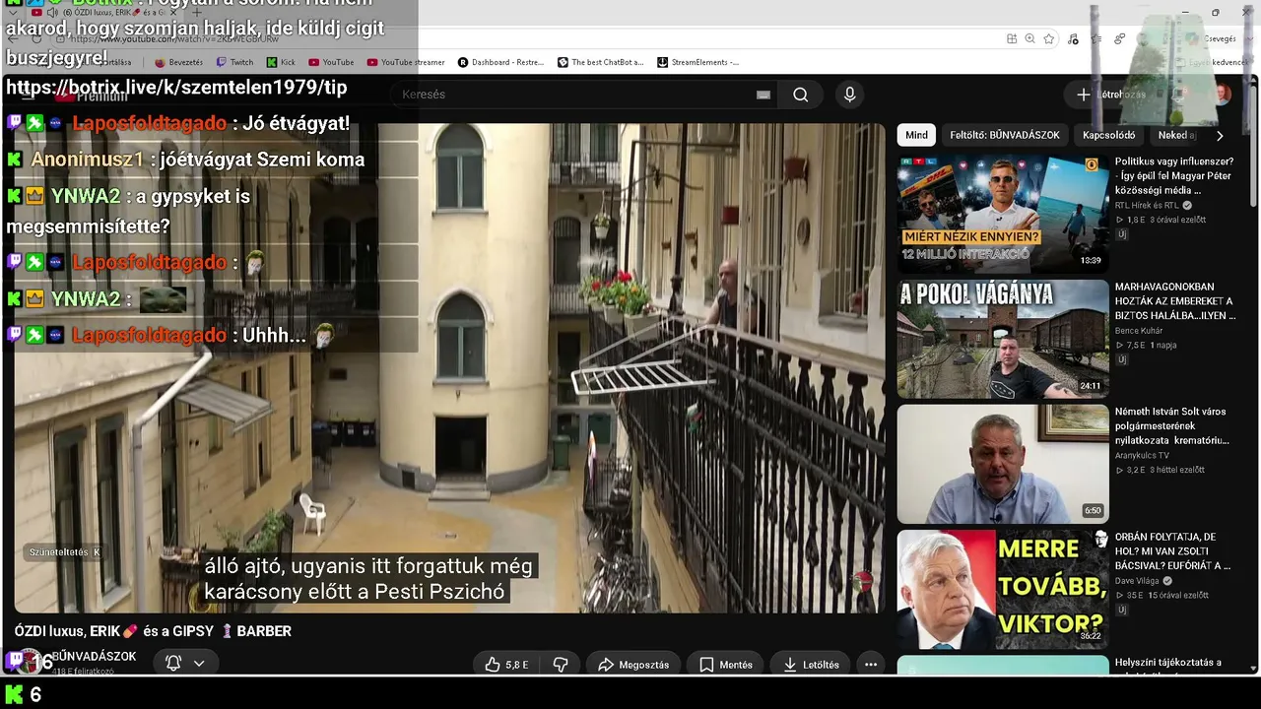Image resolution: width=1261 pixels, height=709 pixels.
Task: Open video titled MARHAVAGONOKBAN HOZTÁK AZ EMBEREKET
Action: pos(1175,301)
